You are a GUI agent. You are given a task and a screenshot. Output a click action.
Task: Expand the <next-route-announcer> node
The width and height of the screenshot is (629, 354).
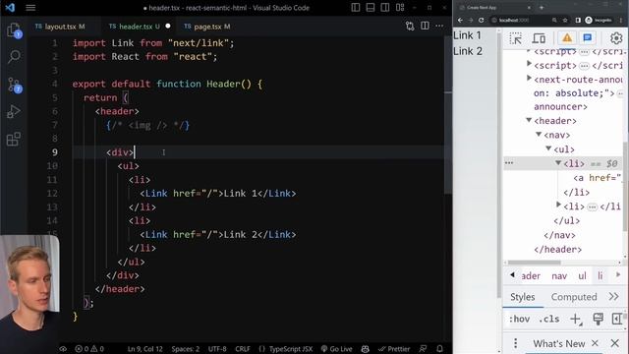click(x=529, y=79)
